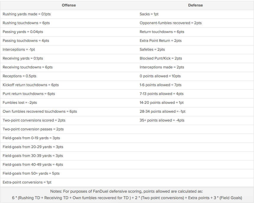This screenshot has width=254, height=203.
Task: Select 0 points allowed = 10pts cell
Action: point(160,76)
